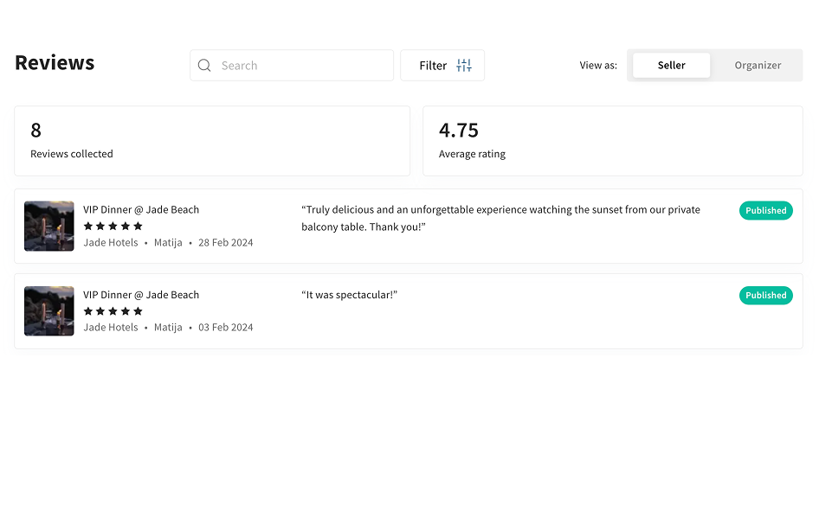This screenshot has height=511, width=819.
Task: Select the Reviews collected card
Action: 212,141
